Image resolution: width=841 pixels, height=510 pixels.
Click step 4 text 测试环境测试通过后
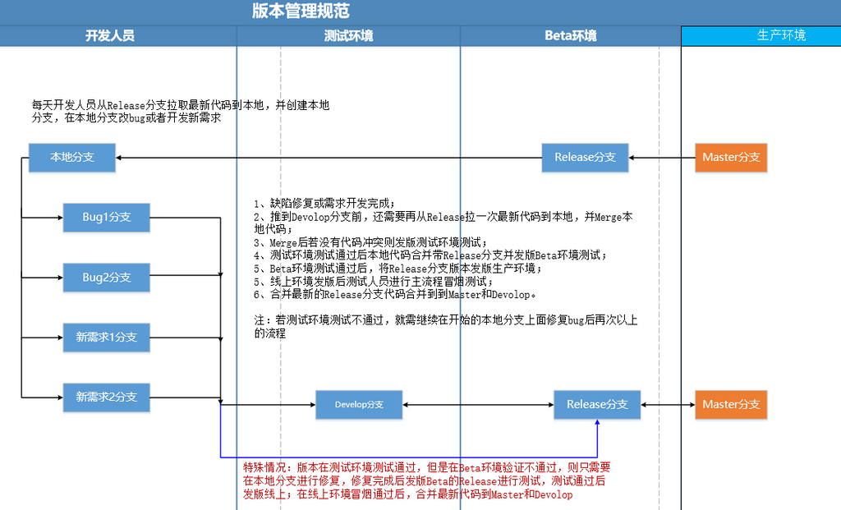point(430,255)
